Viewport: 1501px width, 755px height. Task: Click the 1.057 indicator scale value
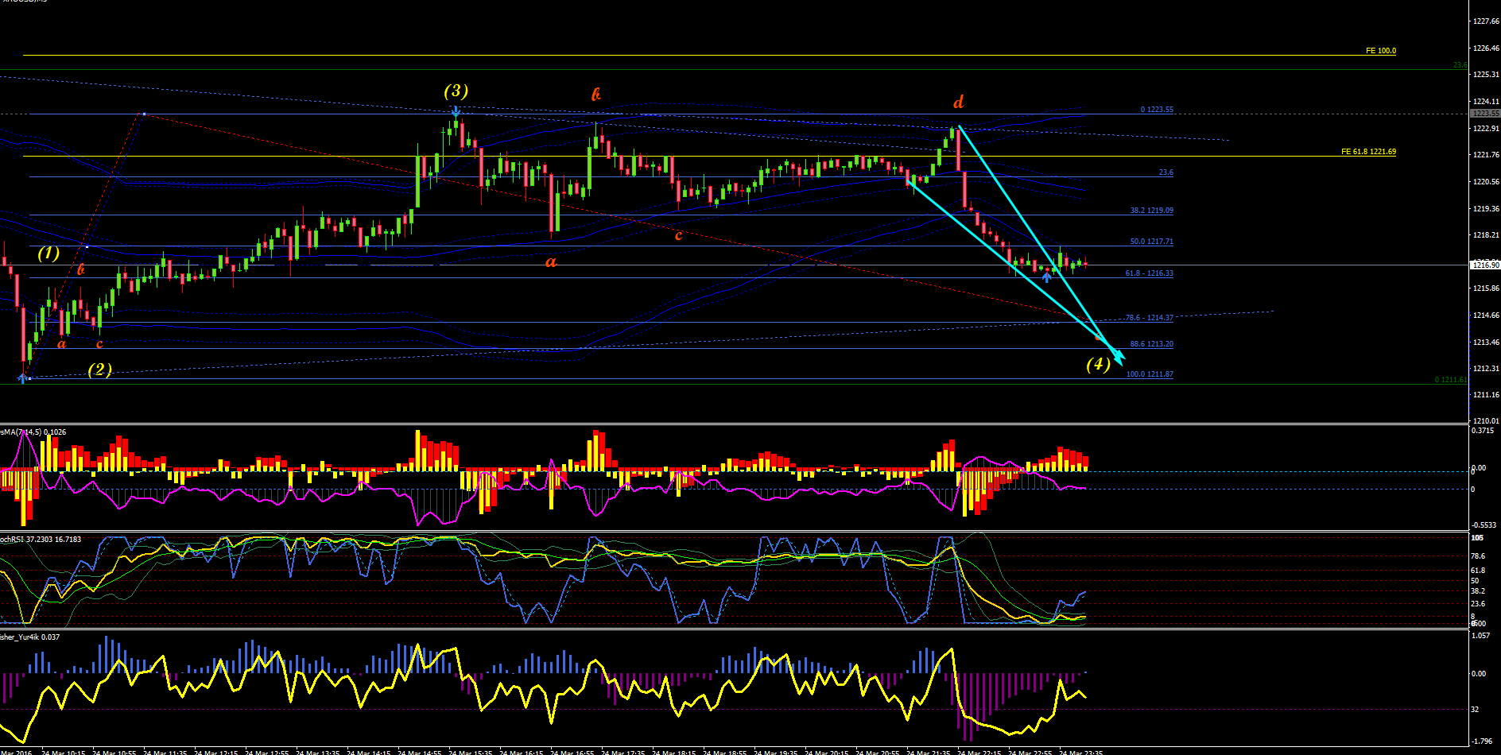[x=1480, y=636]
